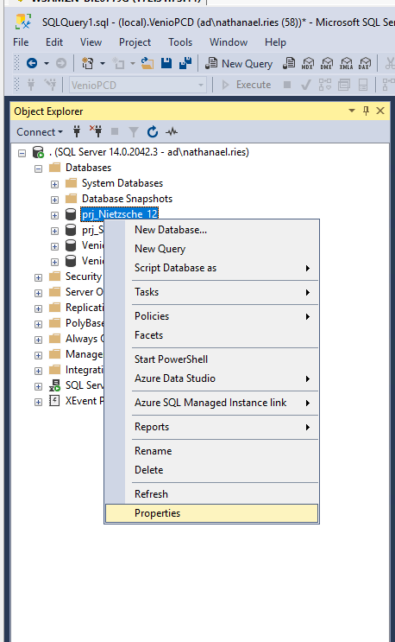
Task: Close the Object Explorer panel
Action: click(380, 111)
